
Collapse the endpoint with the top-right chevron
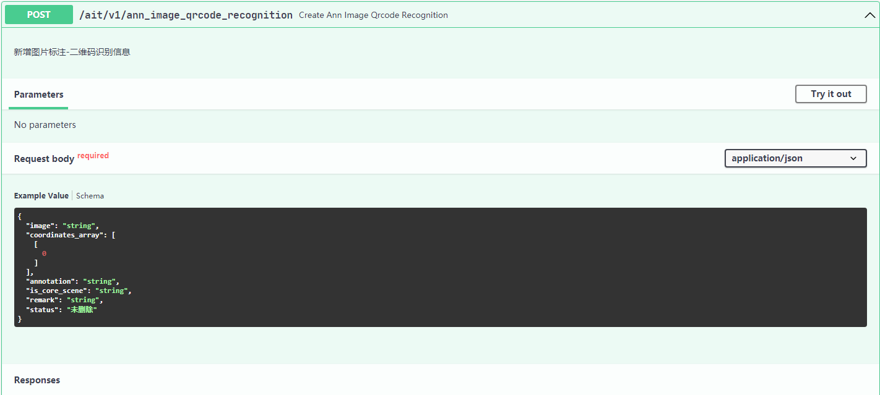click(869, 15)
